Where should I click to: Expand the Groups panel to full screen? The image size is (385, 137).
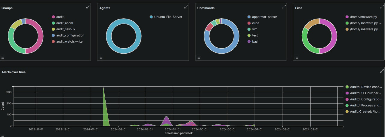(x=88, y=7)
